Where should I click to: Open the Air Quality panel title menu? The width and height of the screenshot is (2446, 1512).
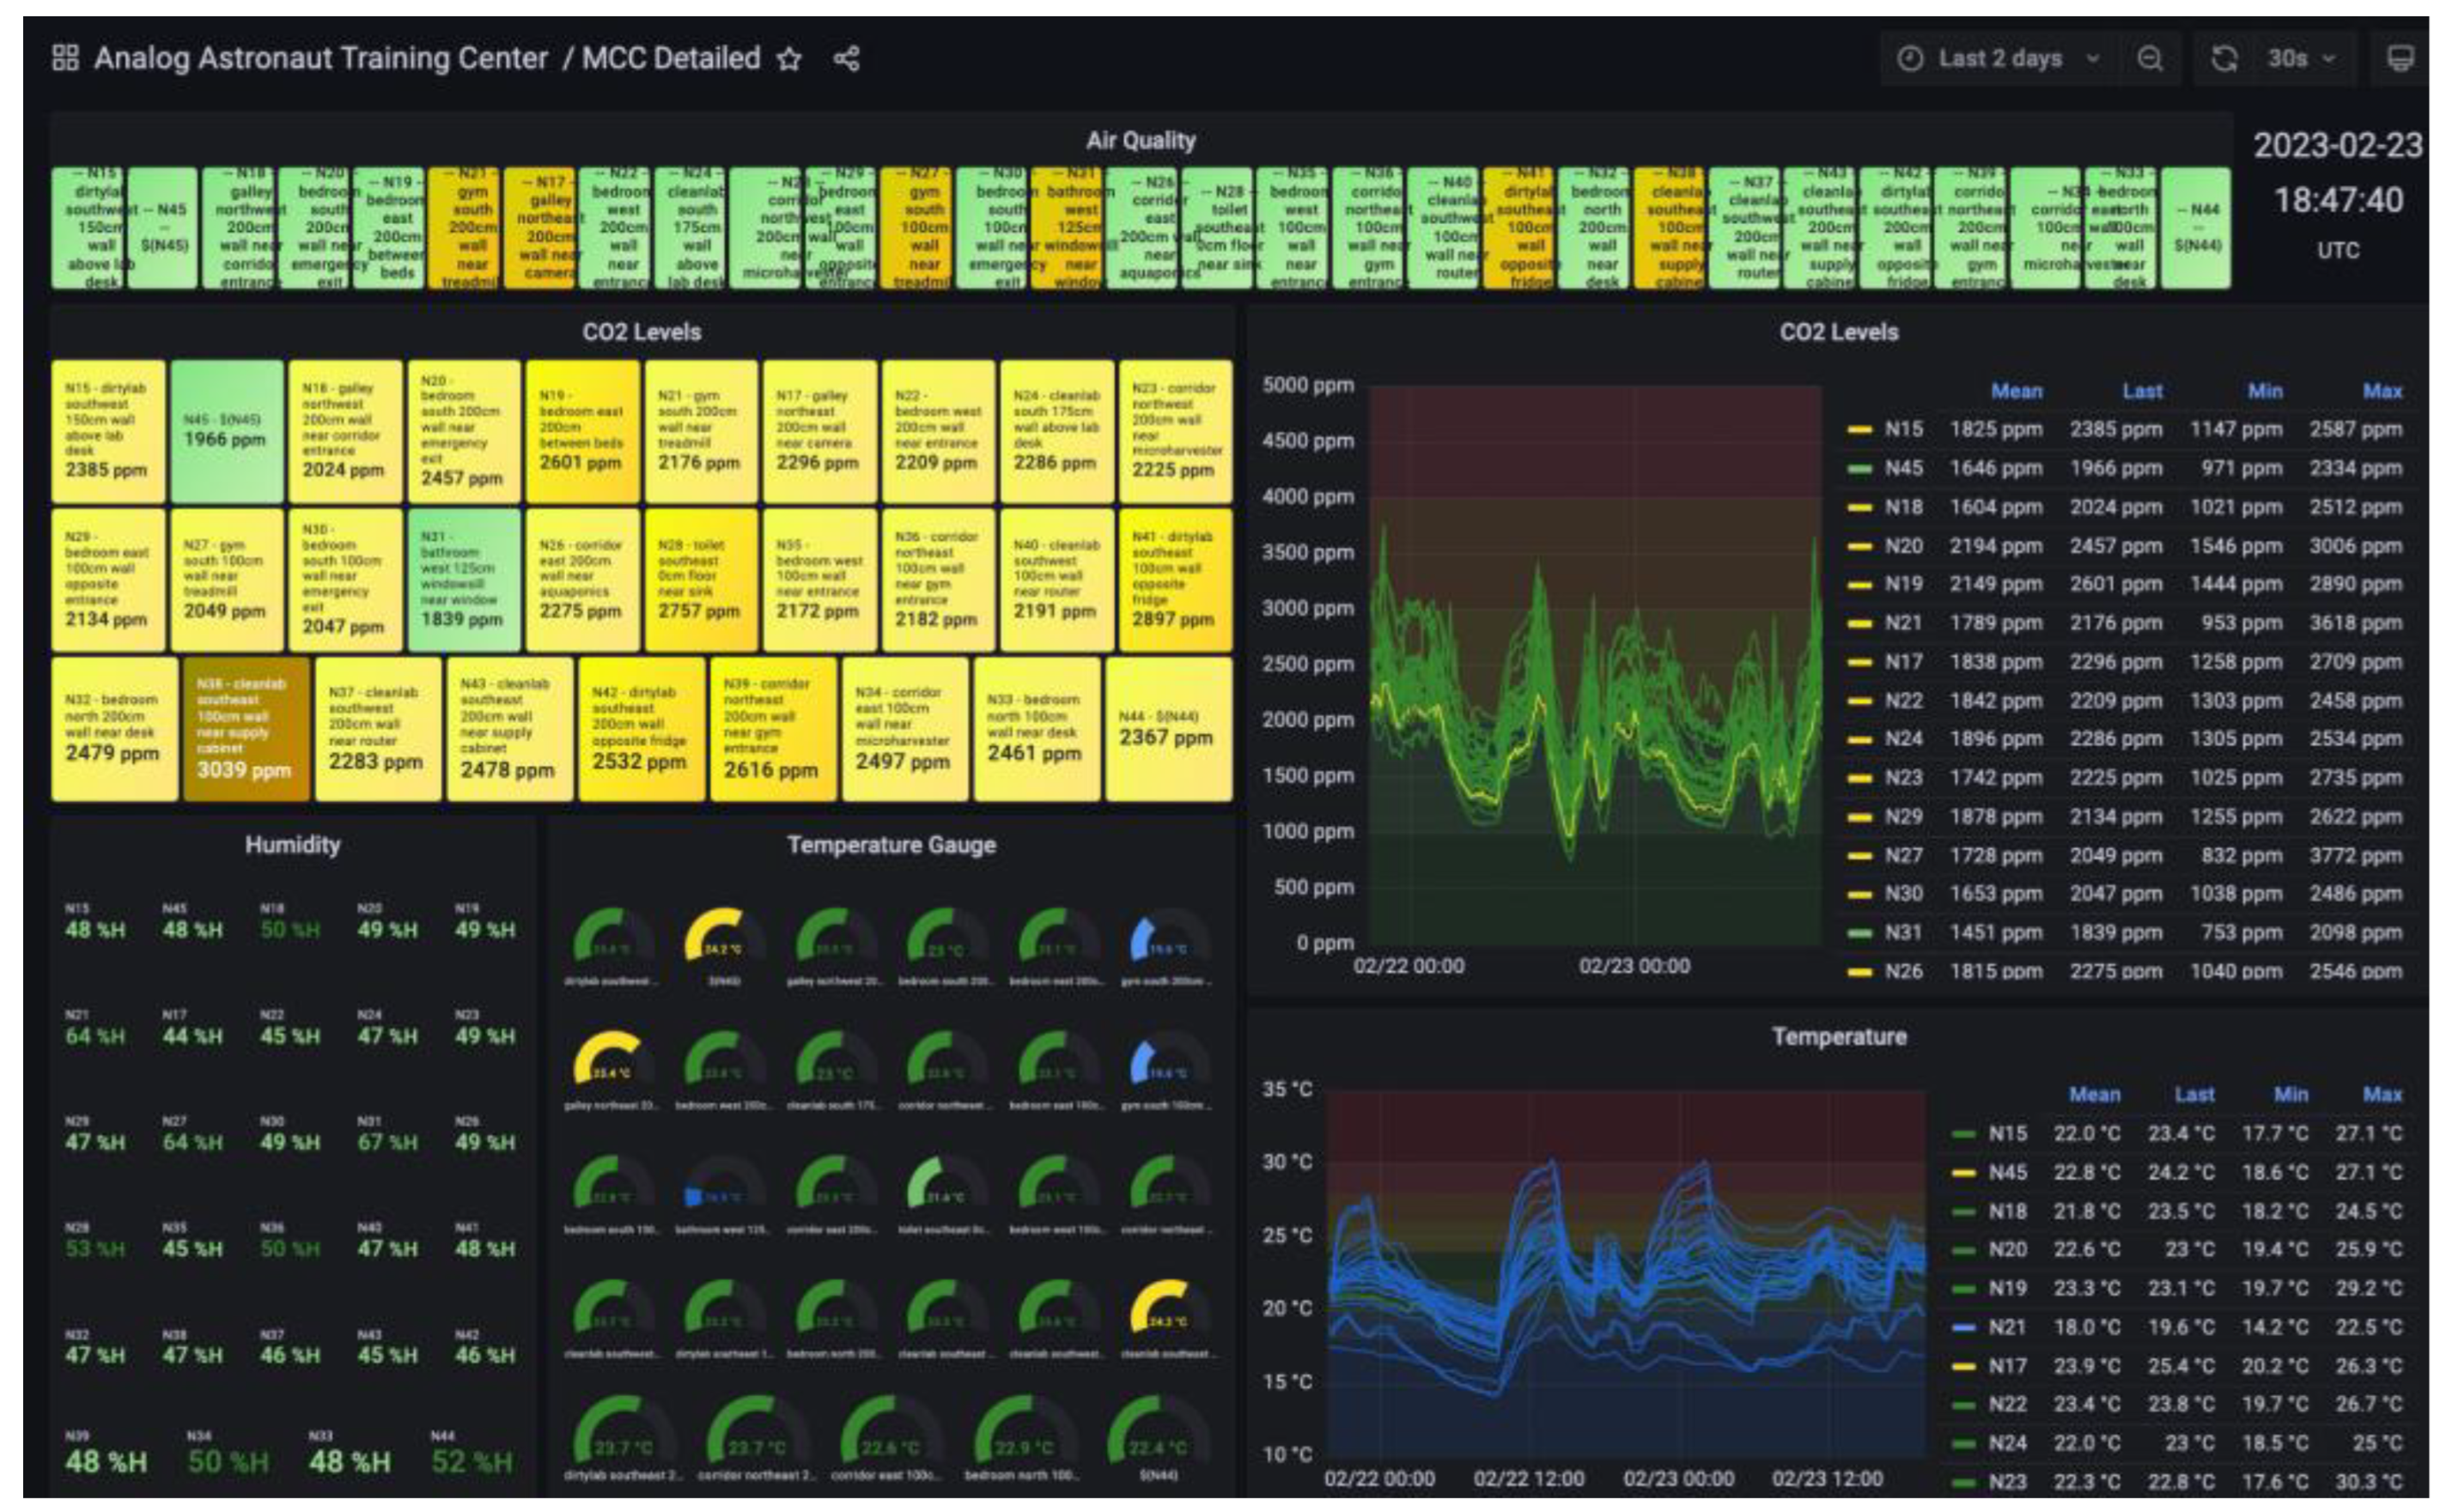point(1140,141)
